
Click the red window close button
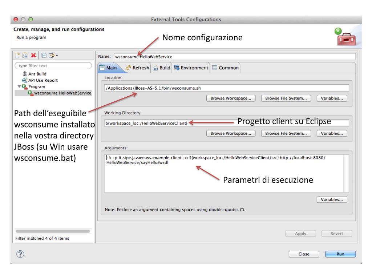(16, 20)
